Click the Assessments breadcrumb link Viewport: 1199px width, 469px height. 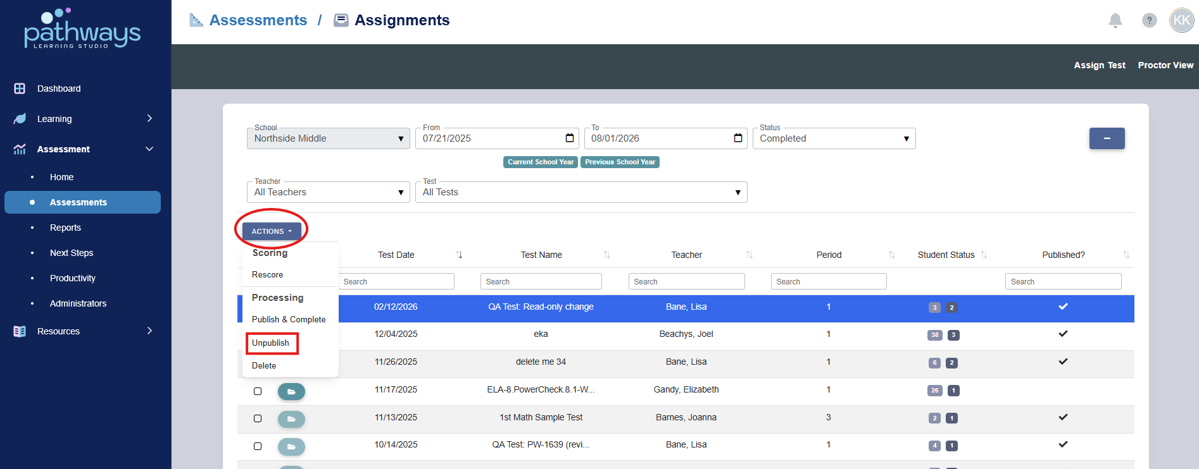[x=258, y=20]
